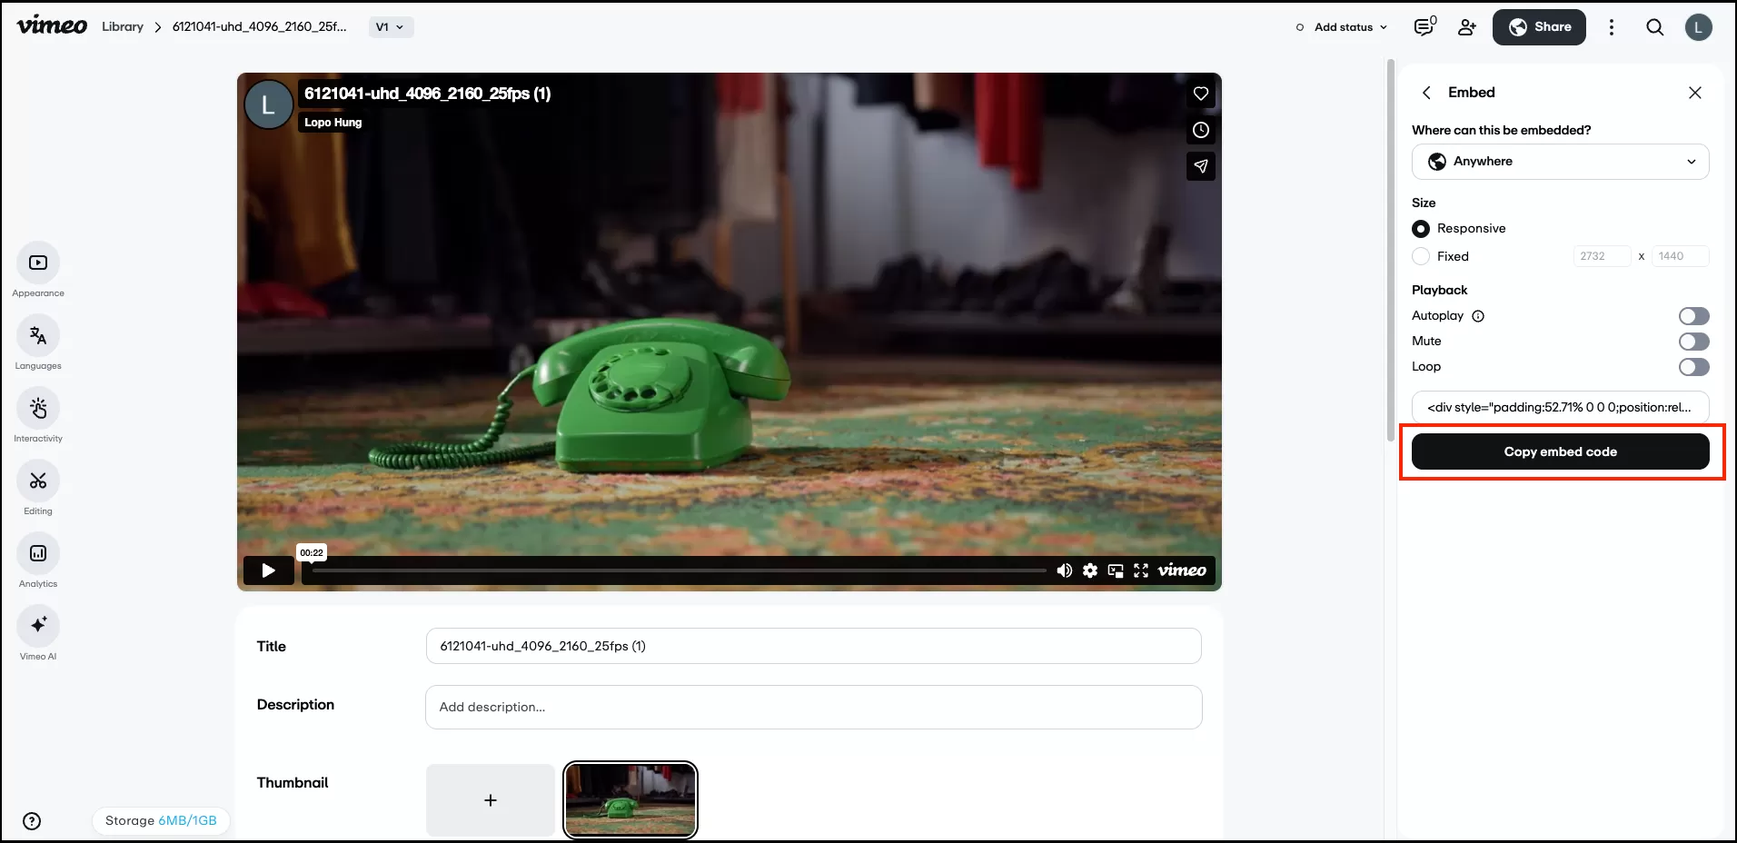Open the Interactivity tools icon
This screenshot has height=843, width=1737.
pyautogui.click(x=38, y=408)
